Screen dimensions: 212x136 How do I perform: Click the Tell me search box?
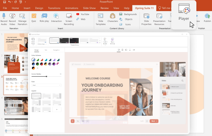click(x=165, y=8)
